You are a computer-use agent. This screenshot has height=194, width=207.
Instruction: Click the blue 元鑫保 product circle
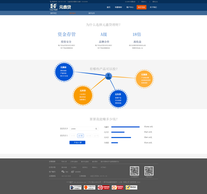[x=64, y=72]
